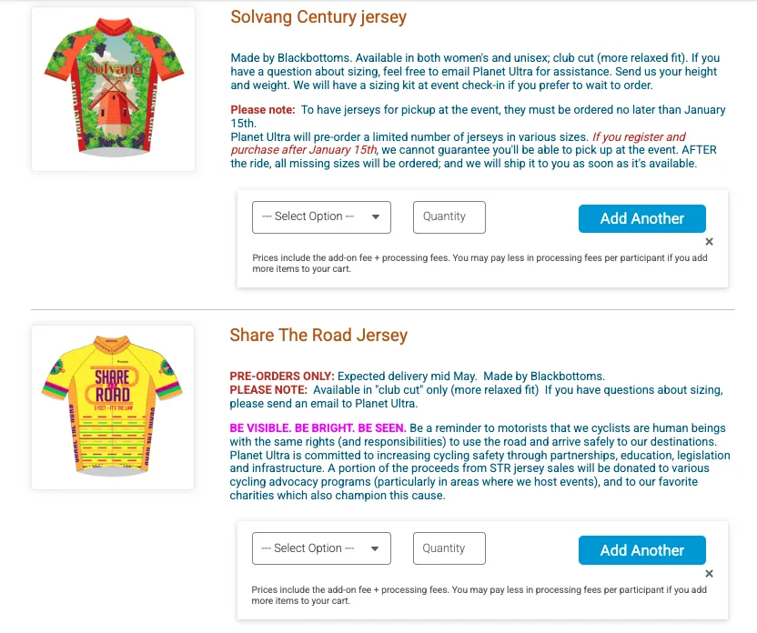Click the red "Please note:" label under Solvang

pyautogui.click(x=263, y=110)
